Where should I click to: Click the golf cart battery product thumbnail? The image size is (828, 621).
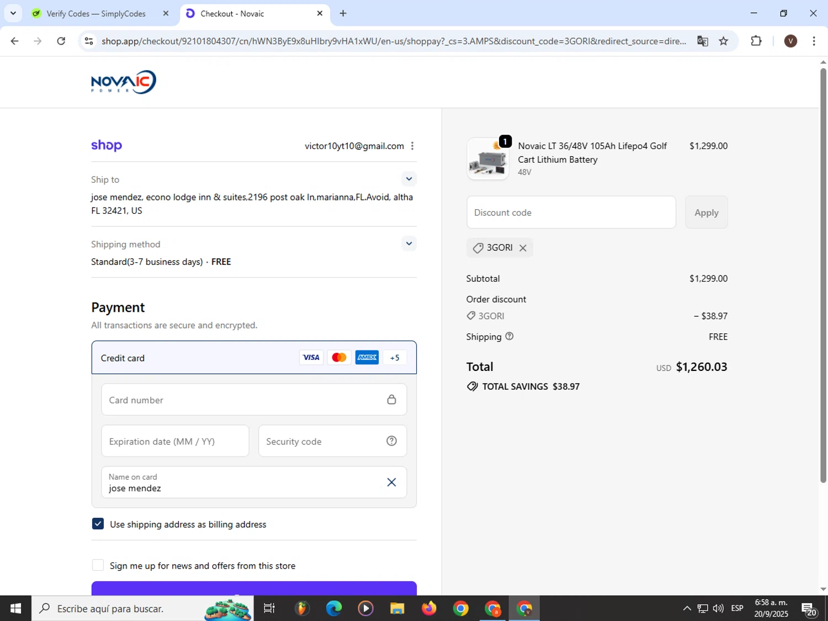point(488,159)
